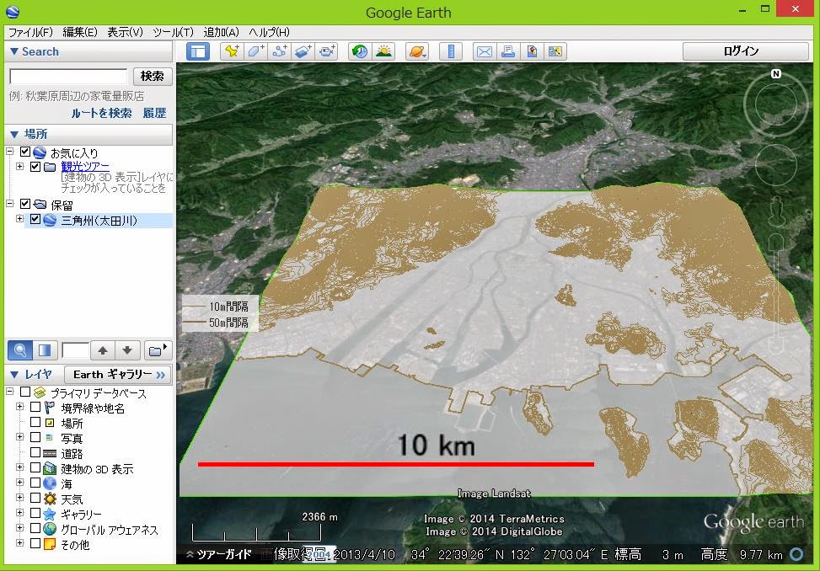Click the streaming status circle icon
Screen dimensions: 820x571
pos(797,554)
